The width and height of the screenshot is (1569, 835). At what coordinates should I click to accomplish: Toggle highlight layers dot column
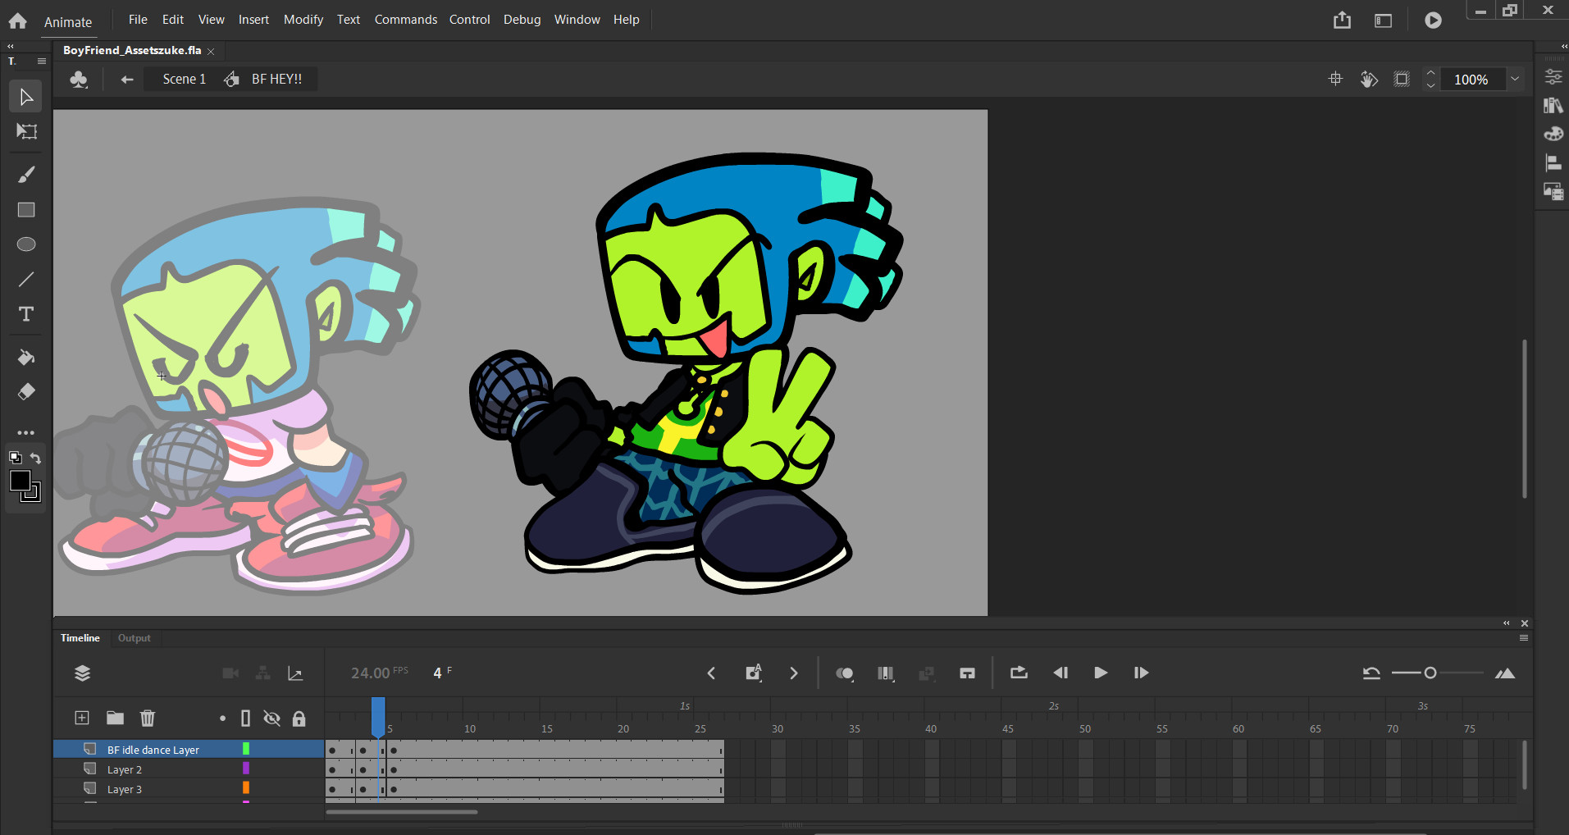pos(222,719)
